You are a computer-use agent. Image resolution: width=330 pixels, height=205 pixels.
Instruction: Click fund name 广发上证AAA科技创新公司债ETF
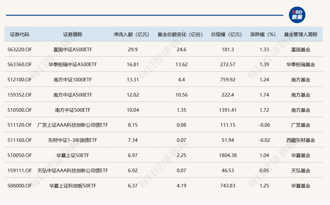(x=73, y=125)
